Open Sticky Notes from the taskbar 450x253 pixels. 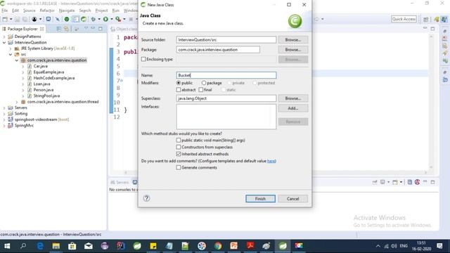click(x=153, y=246)
